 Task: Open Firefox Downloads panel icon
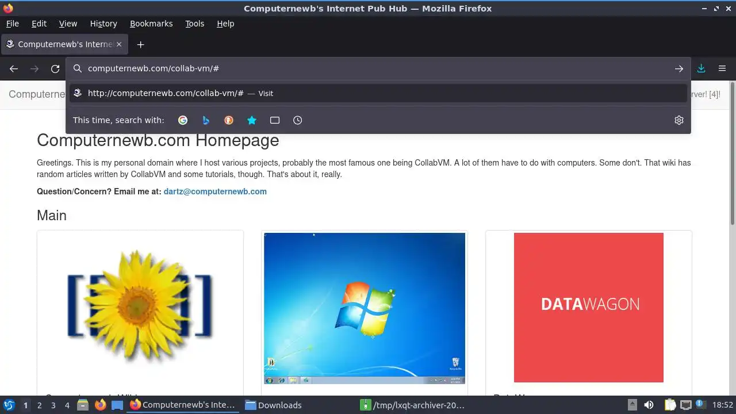pyautogui.click(x=701, y=68)
